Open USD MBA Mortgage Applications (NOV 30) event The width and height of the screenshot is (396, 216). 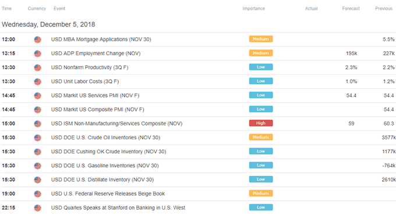(101, 39)
